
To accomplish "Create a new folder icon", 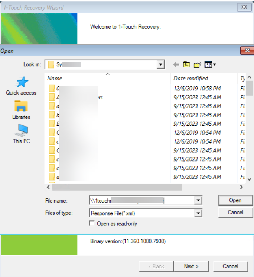I will tap(197, 64).
